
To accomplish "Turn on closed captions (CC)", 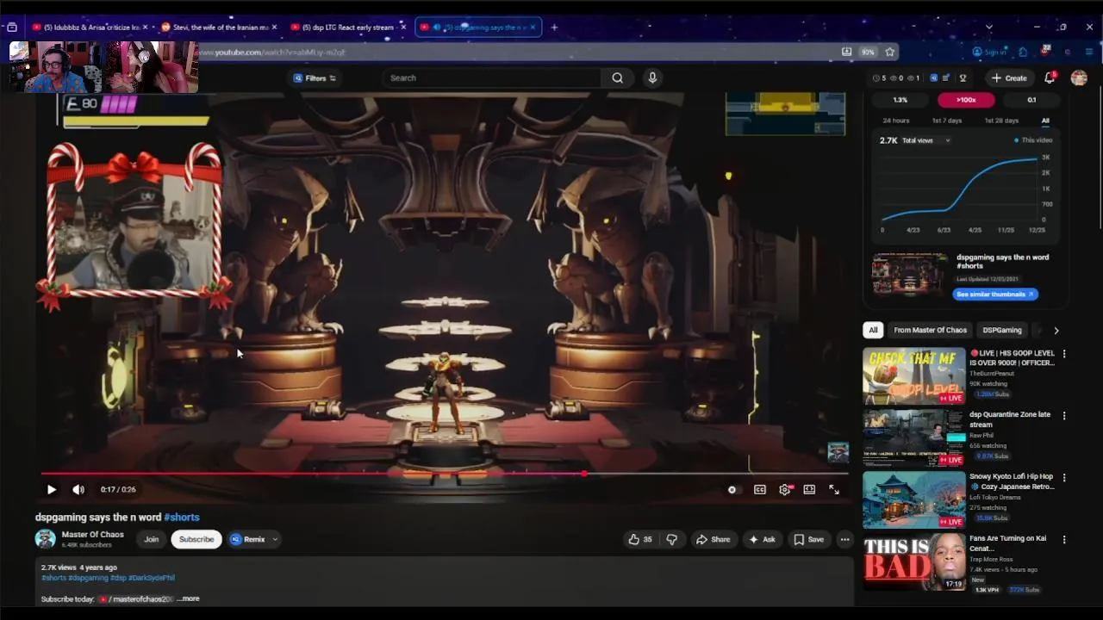I will [x=760, y=489].
